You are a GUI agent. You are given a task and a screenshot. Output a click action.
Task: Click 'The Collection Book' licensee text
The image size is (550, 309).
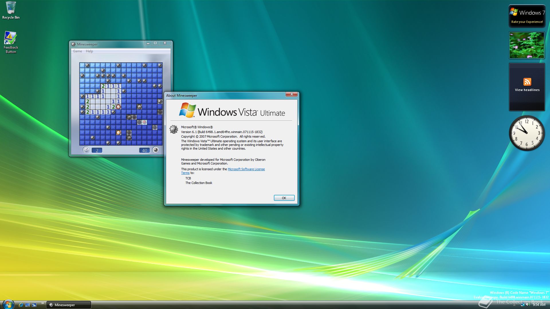199,183
